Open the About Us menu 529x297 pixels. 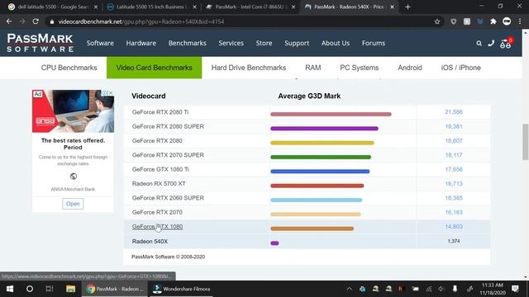[336, 43]
